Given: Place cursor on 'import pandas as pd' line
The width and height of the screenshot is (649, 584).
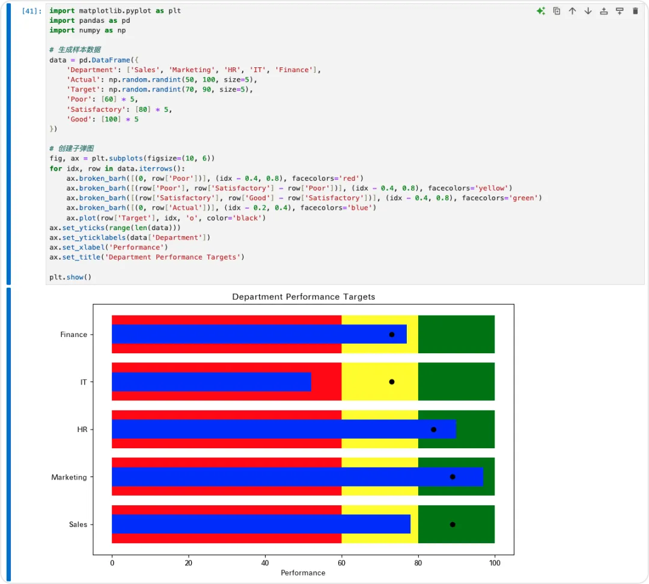Looking at the screenshot, I should pos(90,20).
